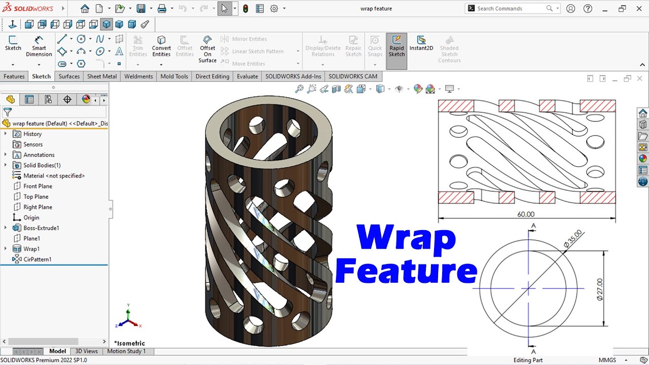Select the Polygon sketch tool
The height and width of the screenshot is (365, 649).
tap(81, 64)
